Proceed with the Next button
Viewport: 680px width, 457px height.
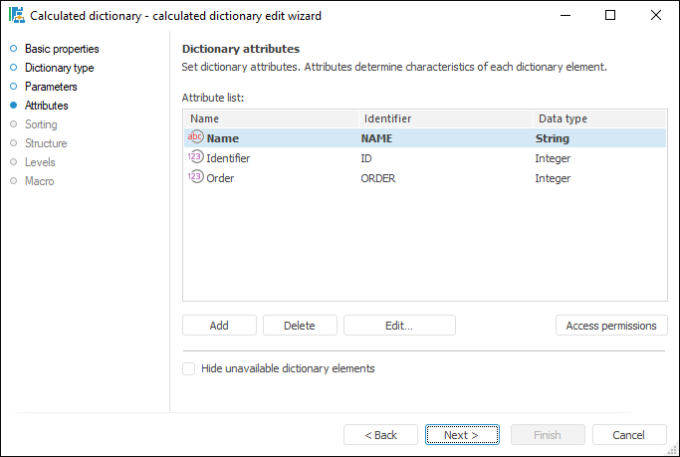pyautogui.click(x=462, y=435)
